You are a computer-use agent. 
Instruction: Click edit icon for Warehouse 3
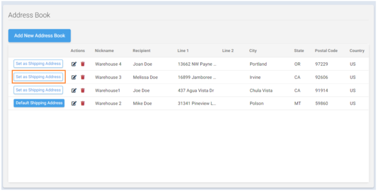tap(74, 77)
